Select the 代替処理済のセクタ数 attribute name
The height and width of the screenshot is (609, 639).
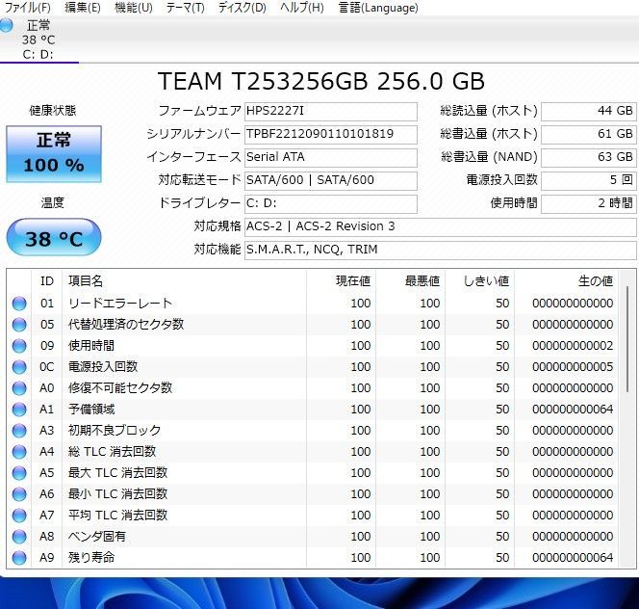(126, 325)
